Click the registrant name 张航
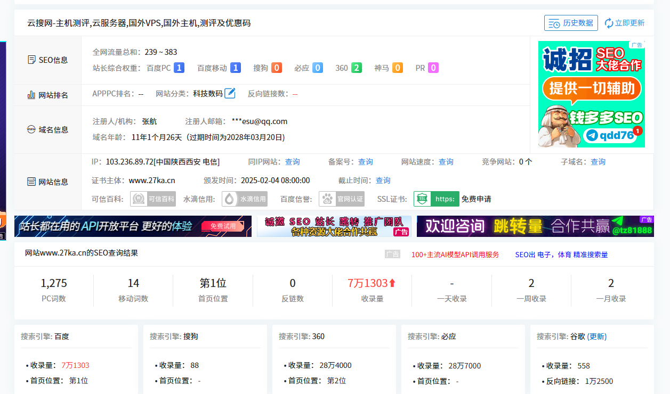The width and height of the screenshot is (670, 394). [x=149, y=121]
